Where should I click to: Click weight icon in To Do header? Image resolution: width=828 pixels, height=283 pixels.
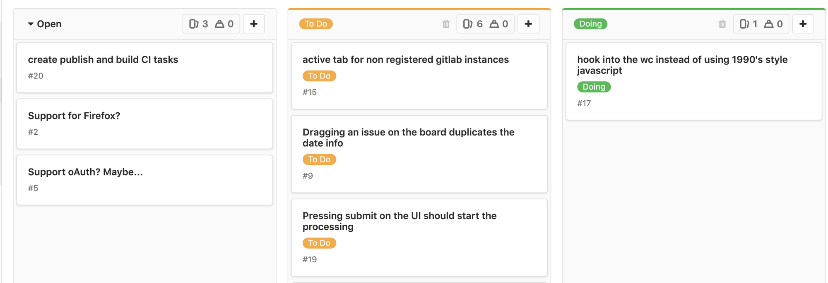494,24
